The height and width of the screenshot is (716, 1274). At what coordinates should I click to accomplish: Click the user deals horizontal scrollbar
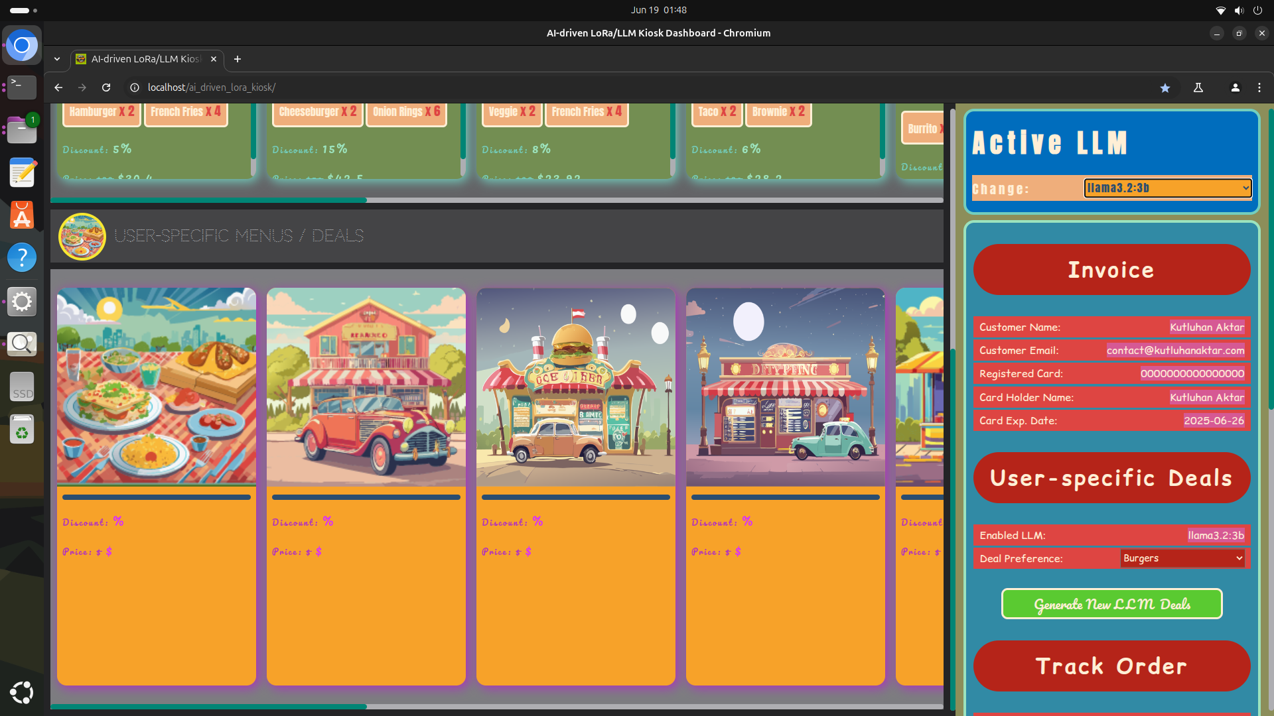coord(208,707)
